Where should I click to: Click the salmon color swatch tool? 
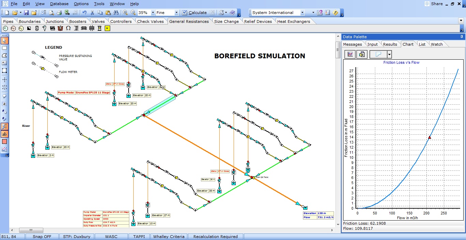[4, 141]
